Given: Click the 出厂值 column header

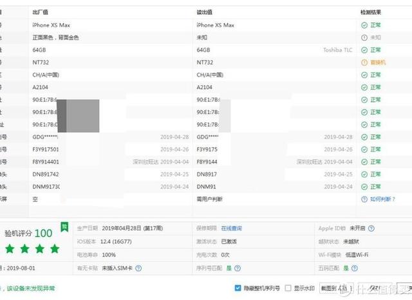Looking at the screenshot, I should (40, 12).
